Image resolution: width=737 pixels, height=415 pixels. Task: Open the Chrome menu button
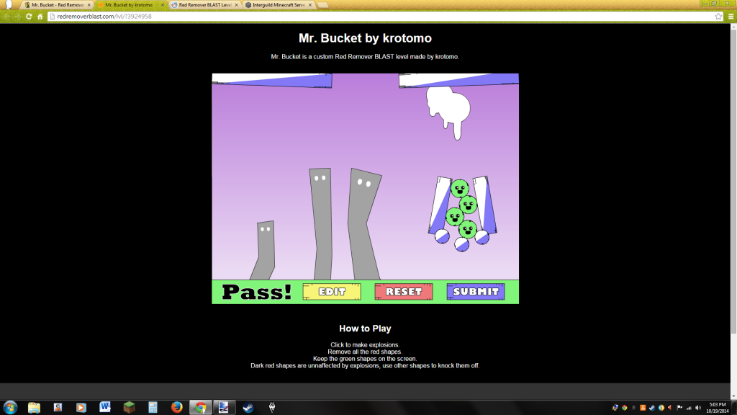[731, 17]
